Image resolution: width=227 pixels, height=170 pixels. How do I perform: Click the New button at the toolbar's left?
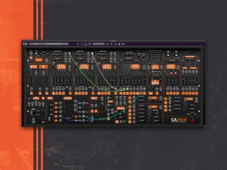[x=25, y=44]
